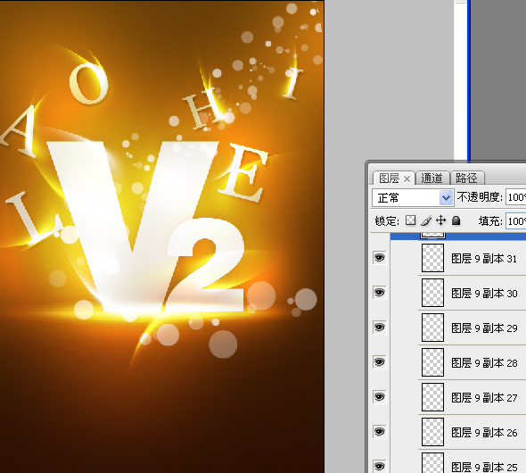The height and width of the screenshot is (473, 526).
Task: Switch to the 通道 tab
Action: (431, 178)
